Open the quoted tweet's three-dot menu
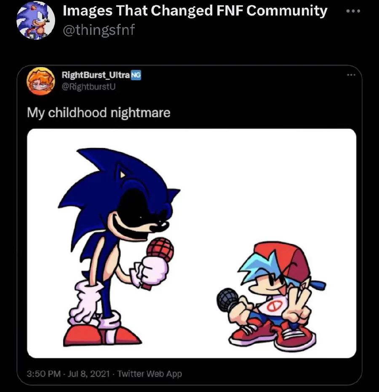Screen dimensions: 379x392 pos(350,75)
